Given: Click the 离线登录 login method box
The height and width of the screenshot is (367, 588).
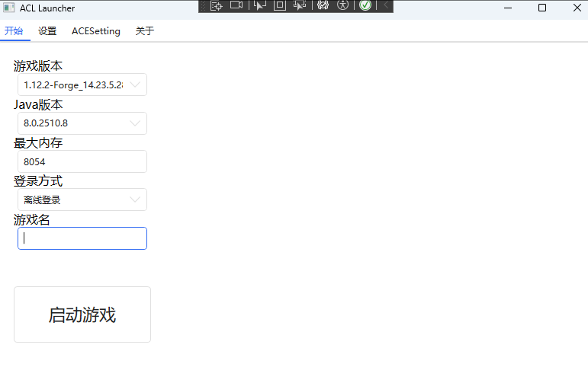Looking at the screenshot, I should (x=82, y=199).
